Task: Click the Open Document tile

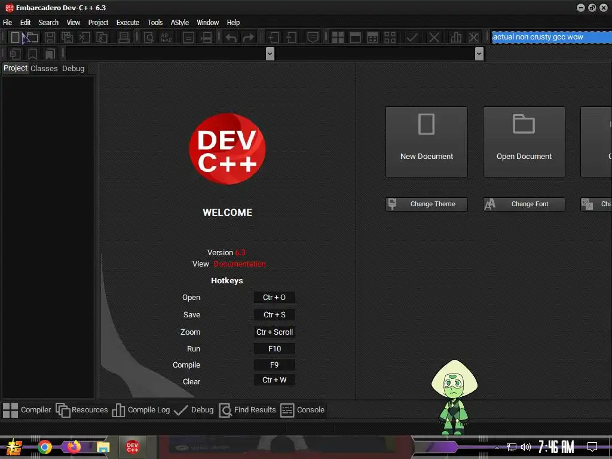Action: [524, 142]
